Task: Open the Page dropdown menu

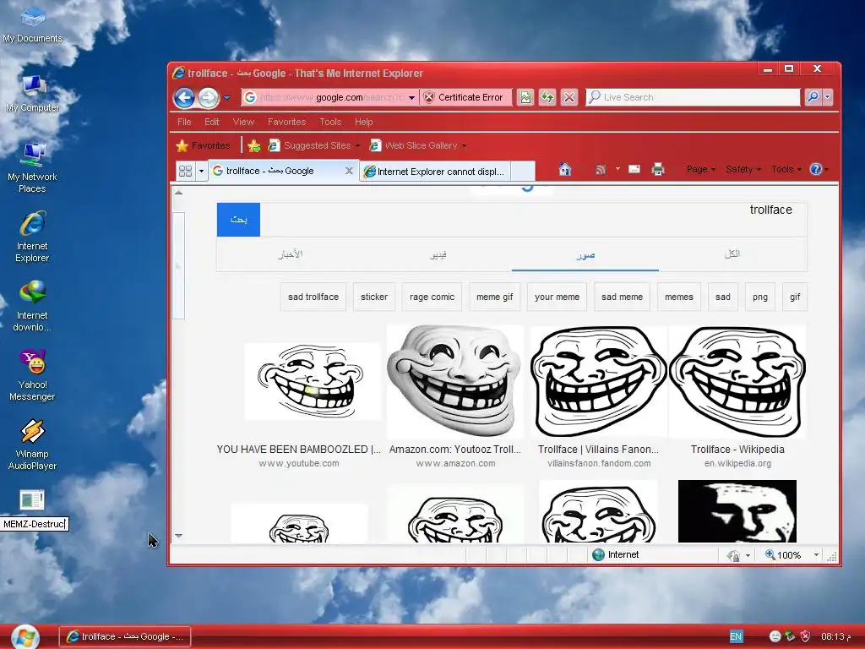Action: click(x=700, y=169)
